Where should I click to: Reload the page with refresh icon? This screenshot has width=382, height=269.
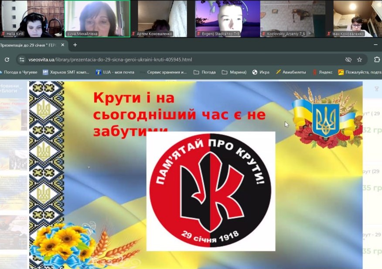[x=7, y=60]
